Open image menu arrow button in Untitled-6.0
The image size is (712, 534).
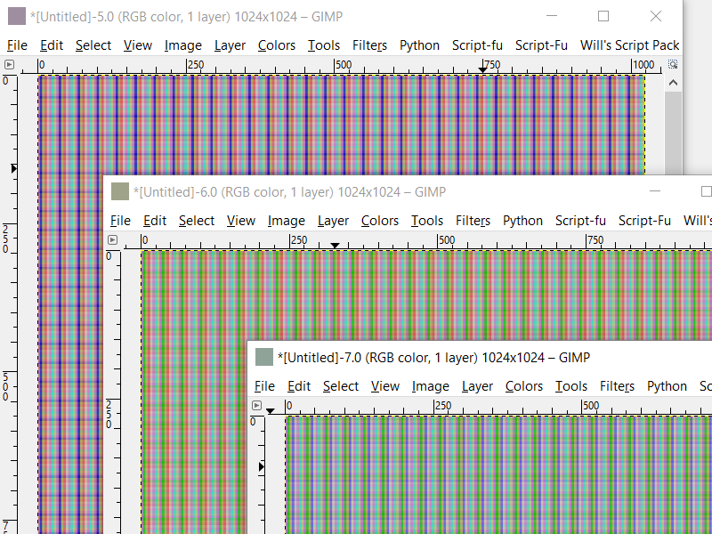coord(112,239)
